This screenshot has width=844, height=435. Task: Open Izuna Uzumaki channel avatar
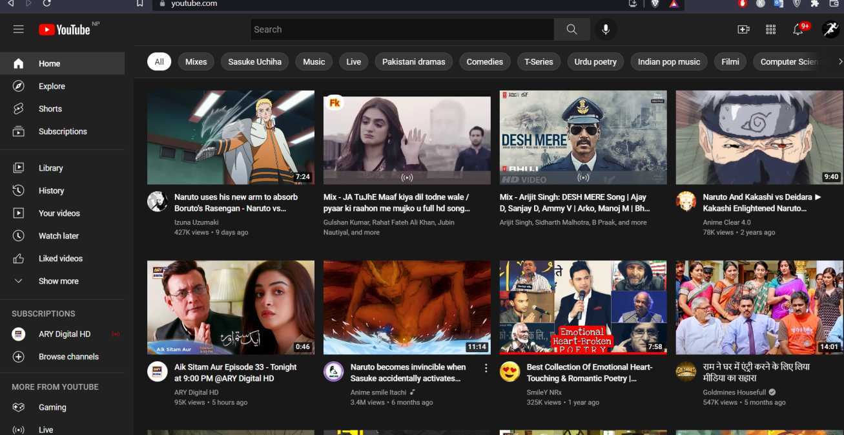[158, 202]
